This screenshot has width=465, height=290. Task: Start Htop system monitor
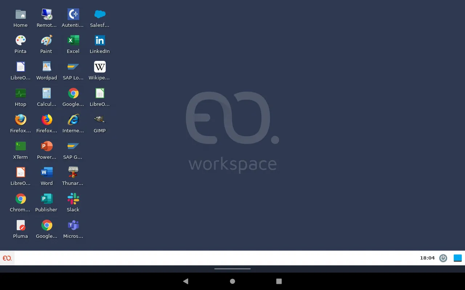pyautogui.click(x=20, y=94)
